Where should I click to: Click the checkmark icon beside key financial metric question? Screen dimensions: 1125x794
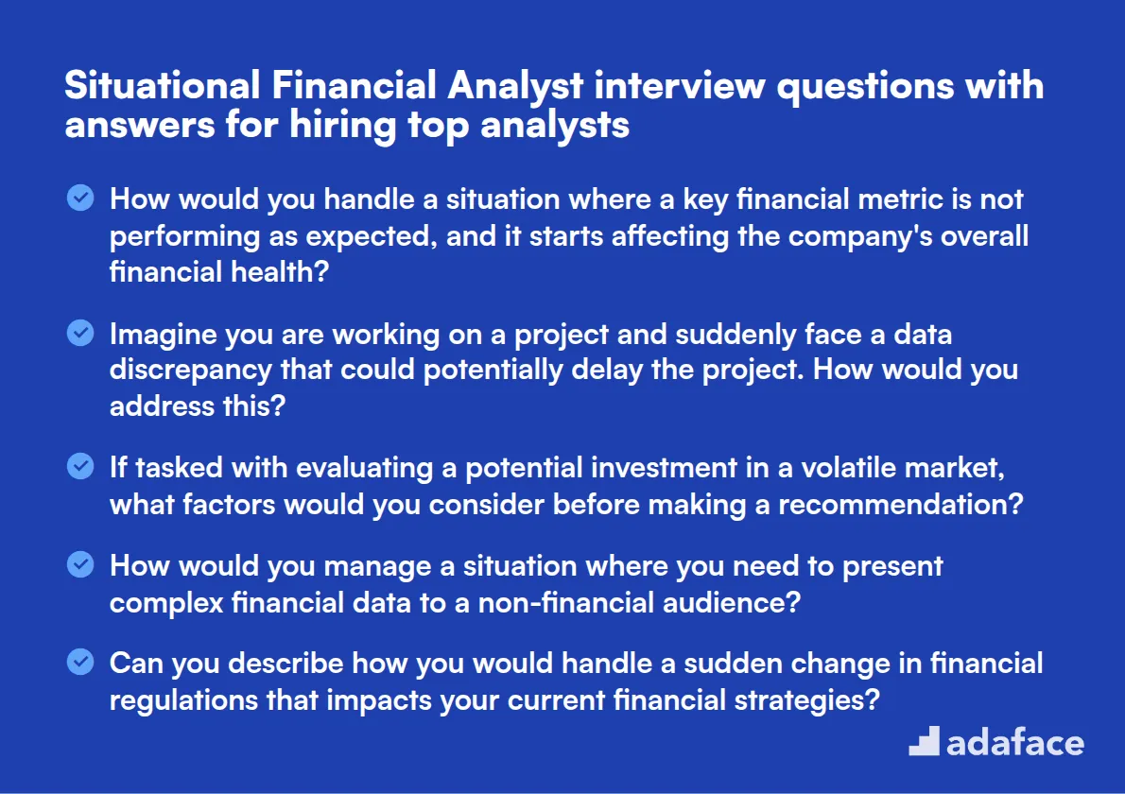tap(80, 198)
